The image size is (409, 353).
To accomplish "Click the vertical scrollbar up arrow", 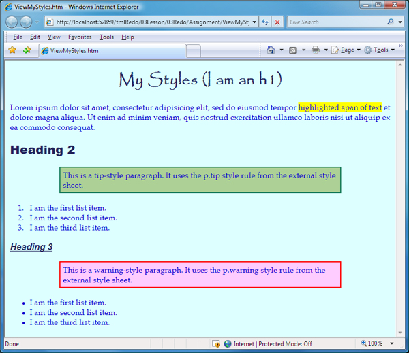I will (x=400, y=65).
